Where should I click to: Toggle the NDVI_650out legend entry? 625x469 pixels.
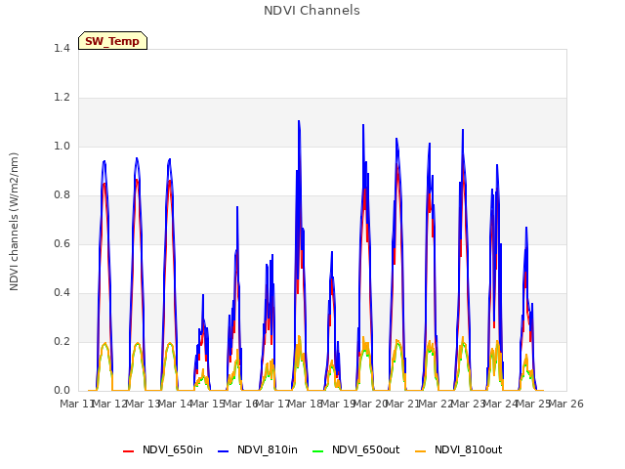coord(355,449)
